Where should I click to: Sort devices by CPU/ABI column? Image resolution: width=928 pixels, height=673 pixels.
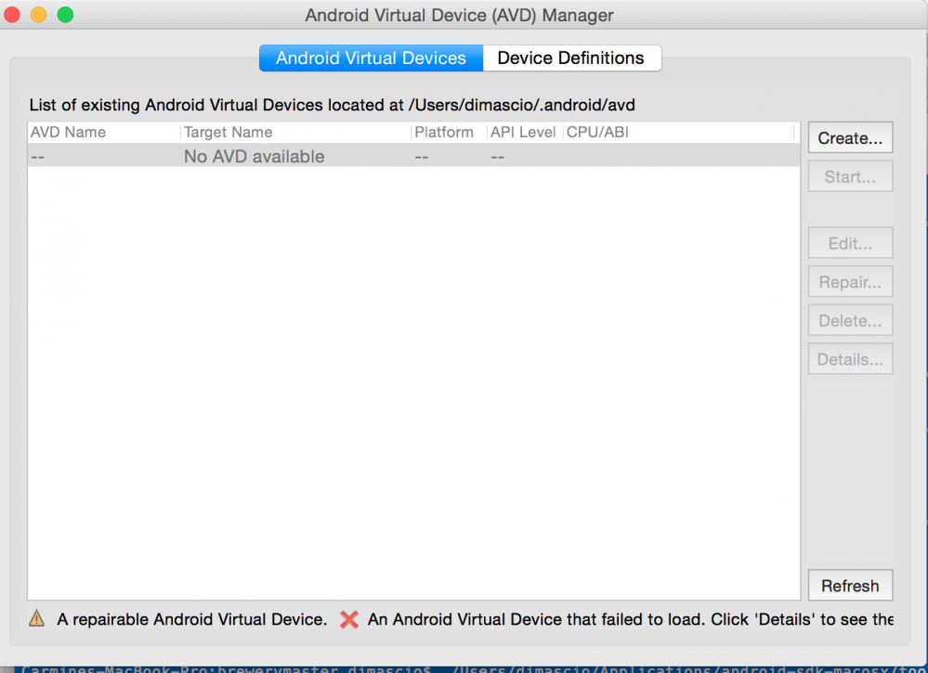(x=596, y=132)
